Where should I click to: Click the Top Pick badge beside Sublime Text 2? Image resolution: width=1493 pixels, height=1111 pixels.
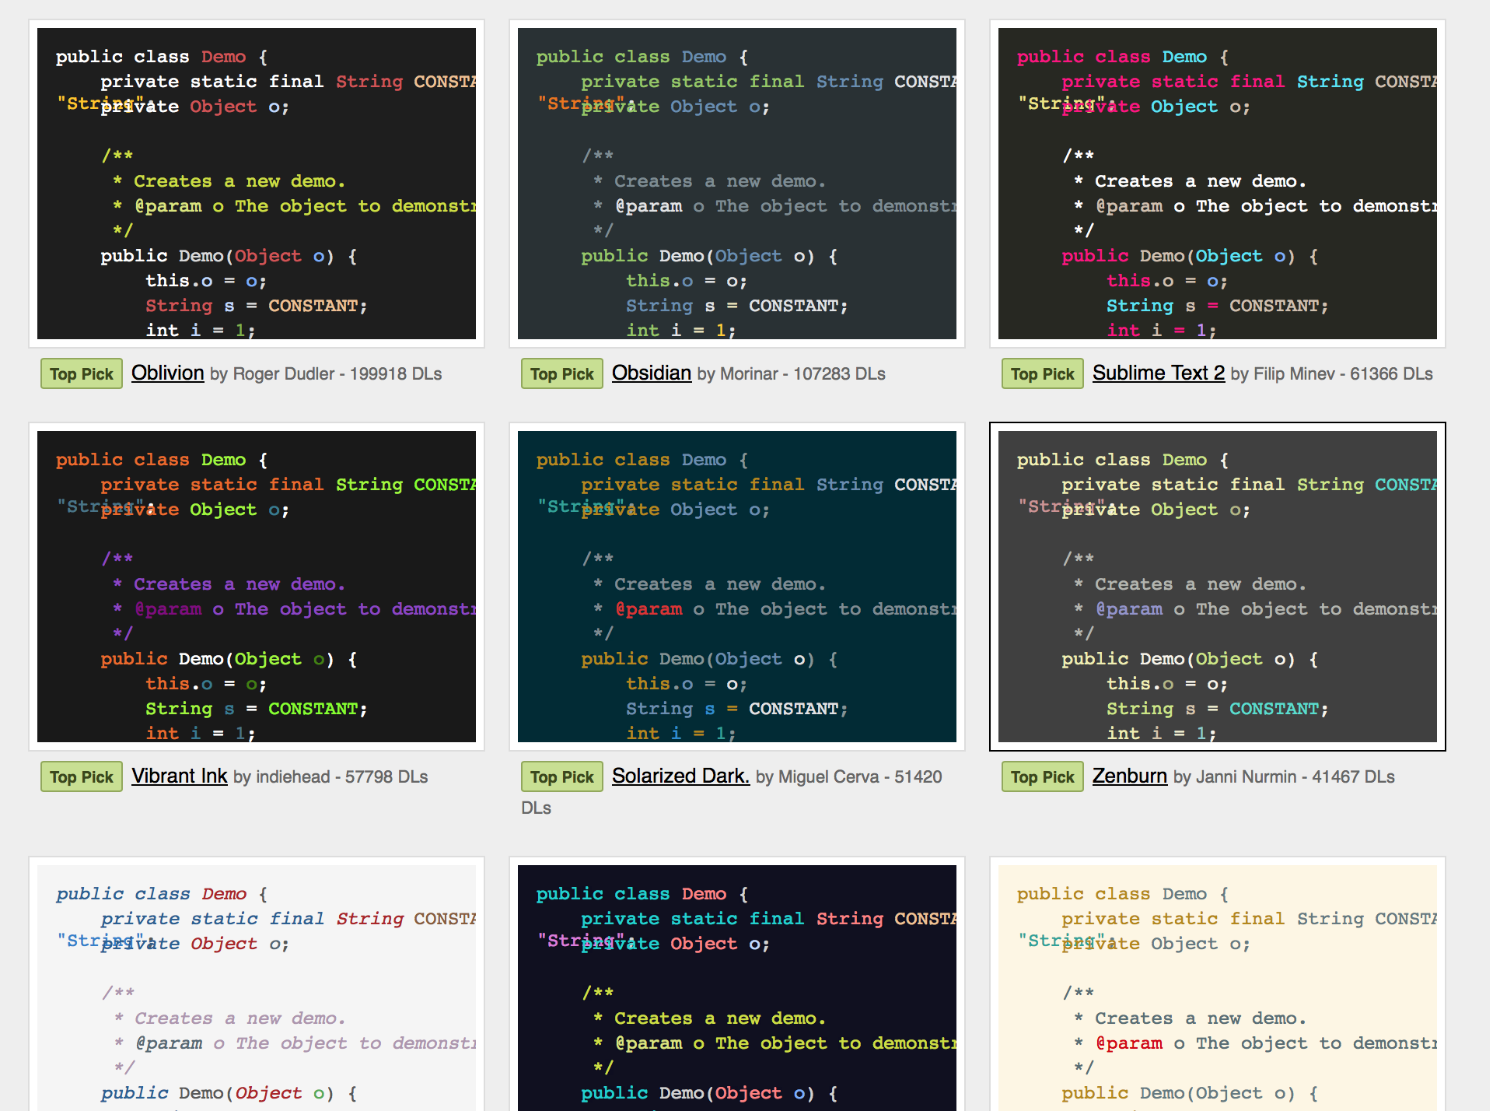coord(1042,373)
